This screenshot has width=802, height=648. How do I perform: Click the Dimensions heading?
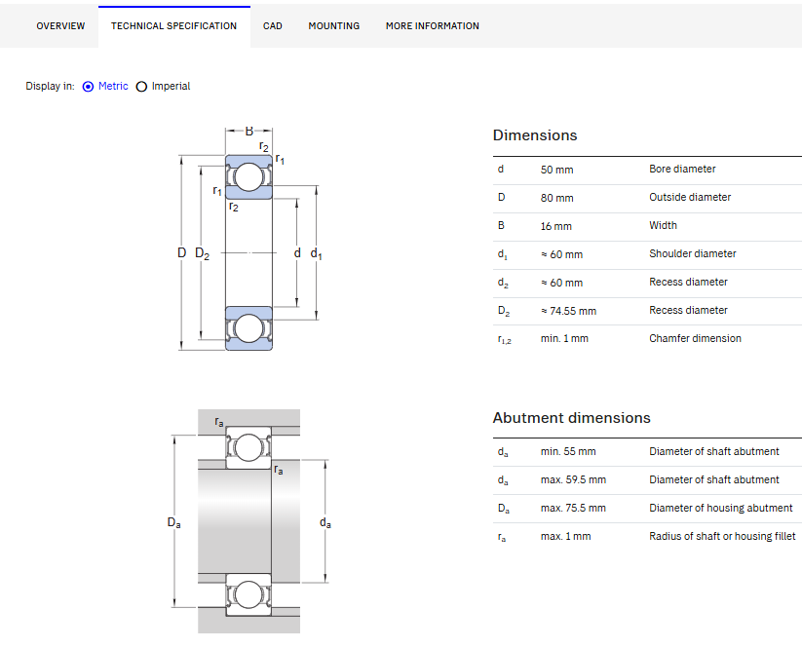[x=535, y=135]
